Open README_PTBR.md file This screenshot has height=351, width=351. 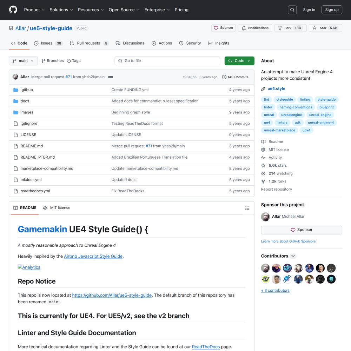click(38, 157)
